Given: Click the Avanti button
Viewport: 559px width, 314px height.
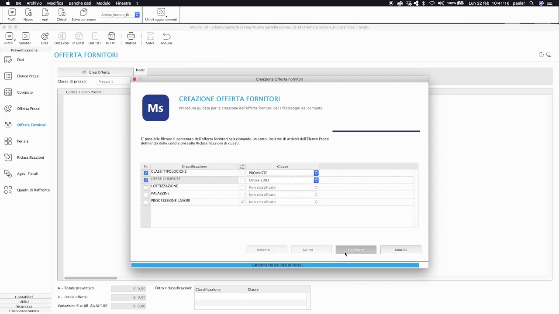Looking at the screenshot, I should [311, 250].
